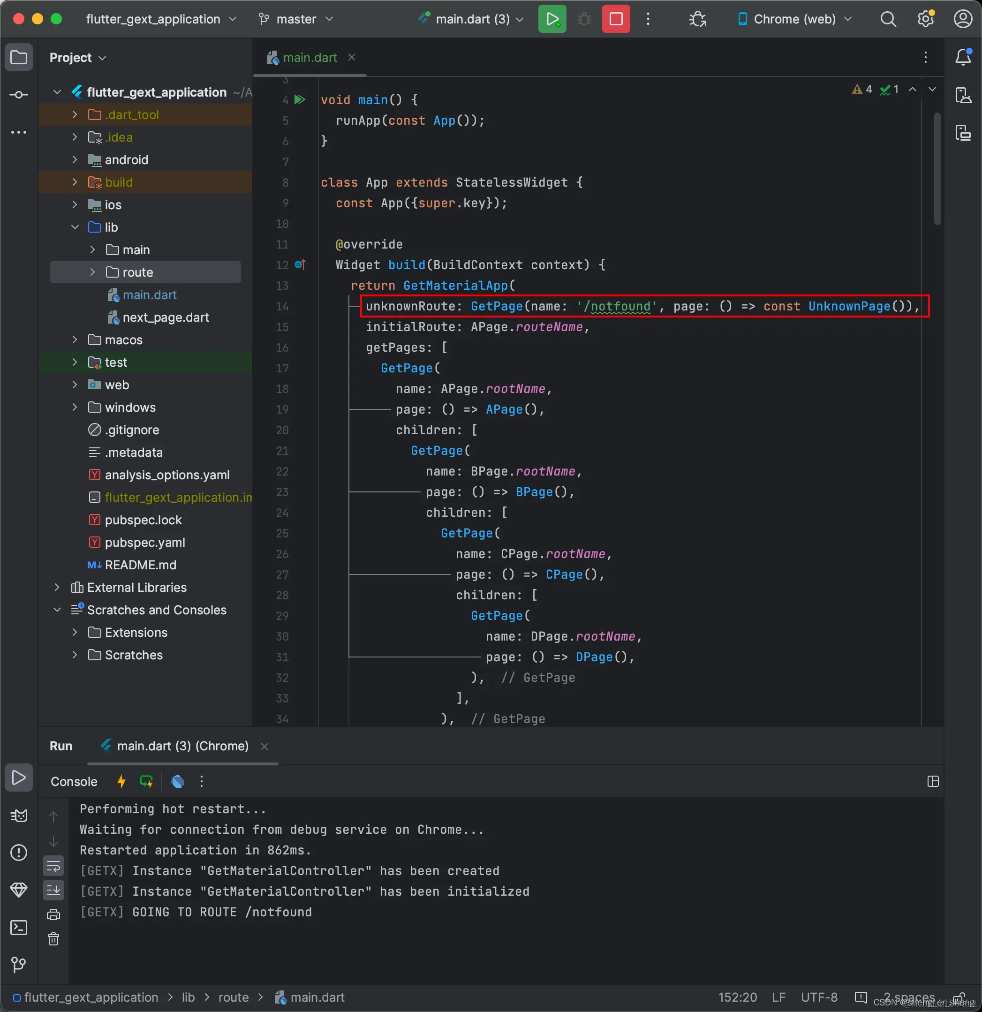The width and height of the screenshot is (982, 1012).
Task: Open next_page.dart in the project tree
Action: 165,317
